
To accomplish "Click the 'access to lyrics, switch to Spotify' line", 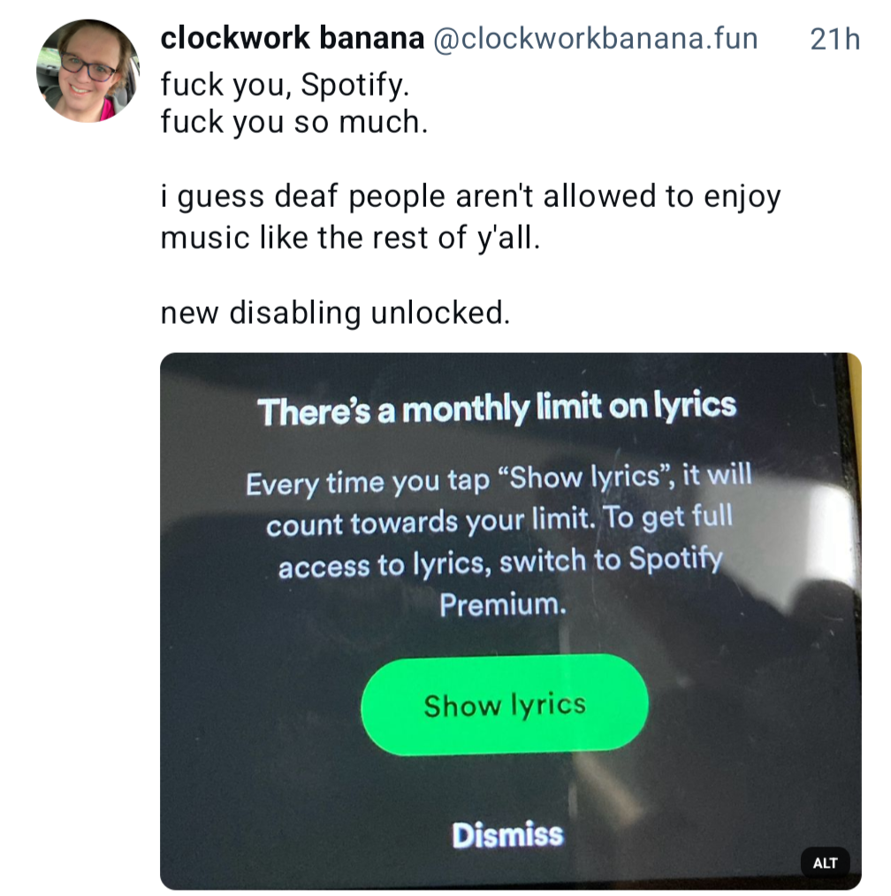I will tap(500, 562).
